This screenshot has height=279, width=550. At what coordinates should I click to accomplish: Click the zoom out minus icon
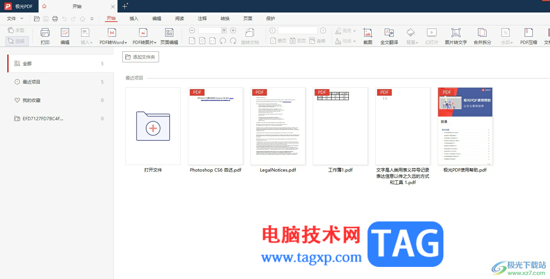coord(192,30)
